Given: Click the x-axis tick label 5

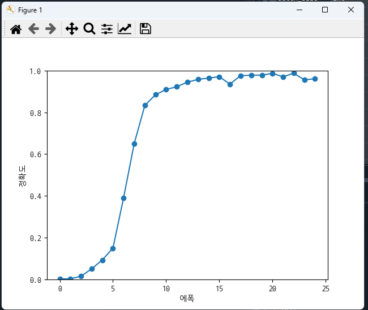Looking at the screenshot, I should coord(113,289).
